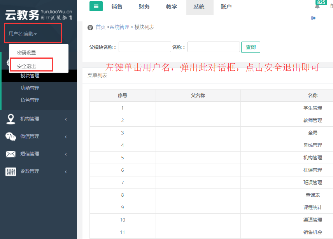
Task: Click the 机构管理 map pin icon
Action: (x=11, y=119)
